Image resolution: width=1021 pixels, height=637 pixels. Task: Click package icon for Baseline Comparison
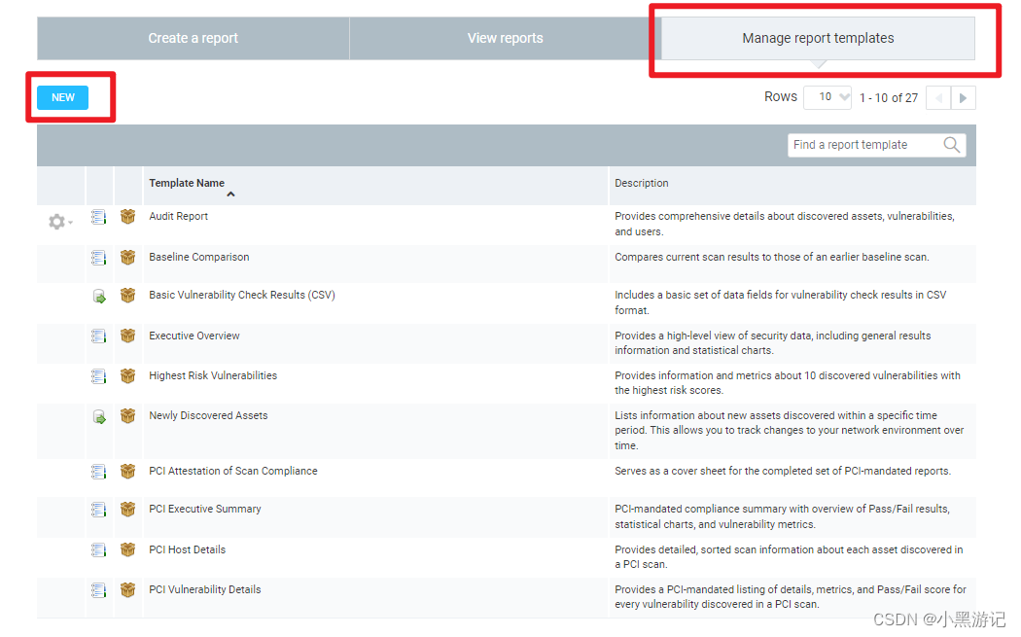click(127, 258)
